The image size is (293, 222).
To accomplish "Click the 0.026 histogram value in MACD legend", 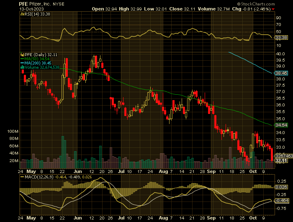I will (87, 177).
